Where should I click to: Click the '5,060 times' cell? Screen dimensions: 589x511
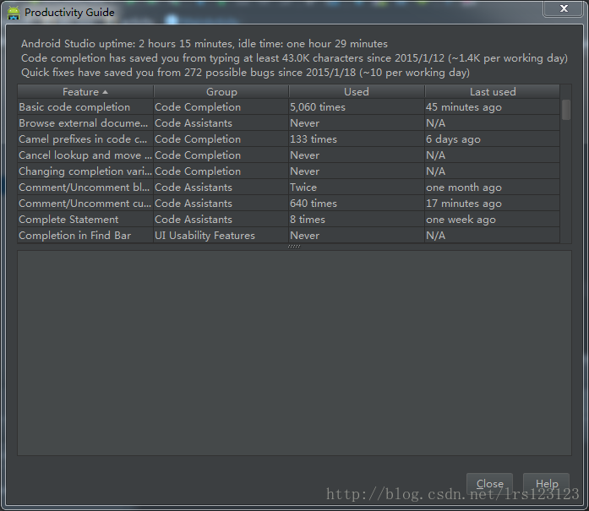pos(357,107)
